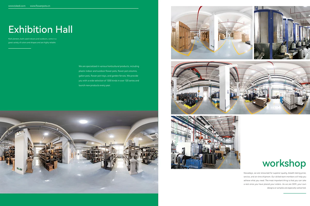Click the 'Kedi planters, both used indoors' text
Screen dimensions: 310x206
coord(32,40)
